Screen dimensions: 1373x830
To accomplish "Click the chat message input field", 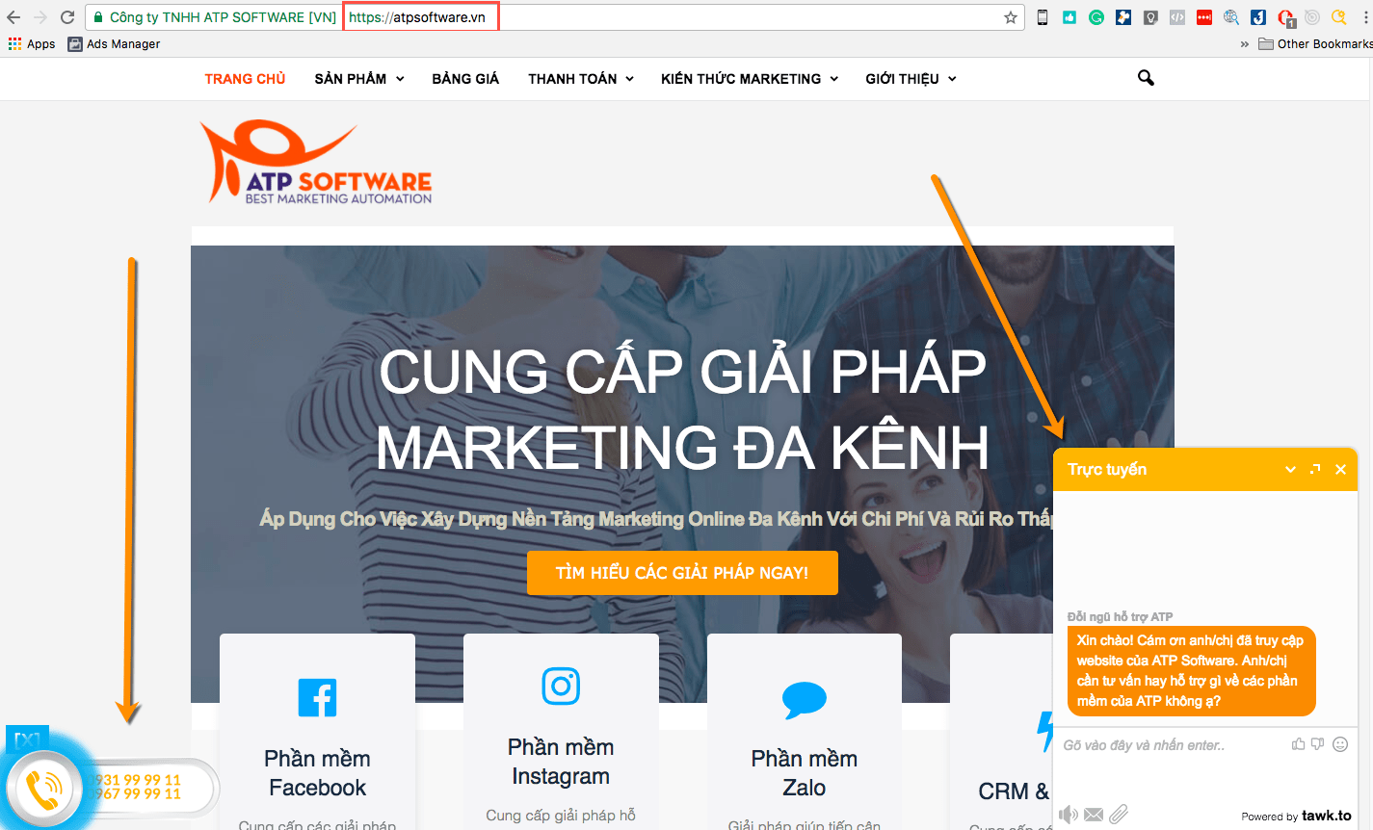I will [x=1171, y=745].
